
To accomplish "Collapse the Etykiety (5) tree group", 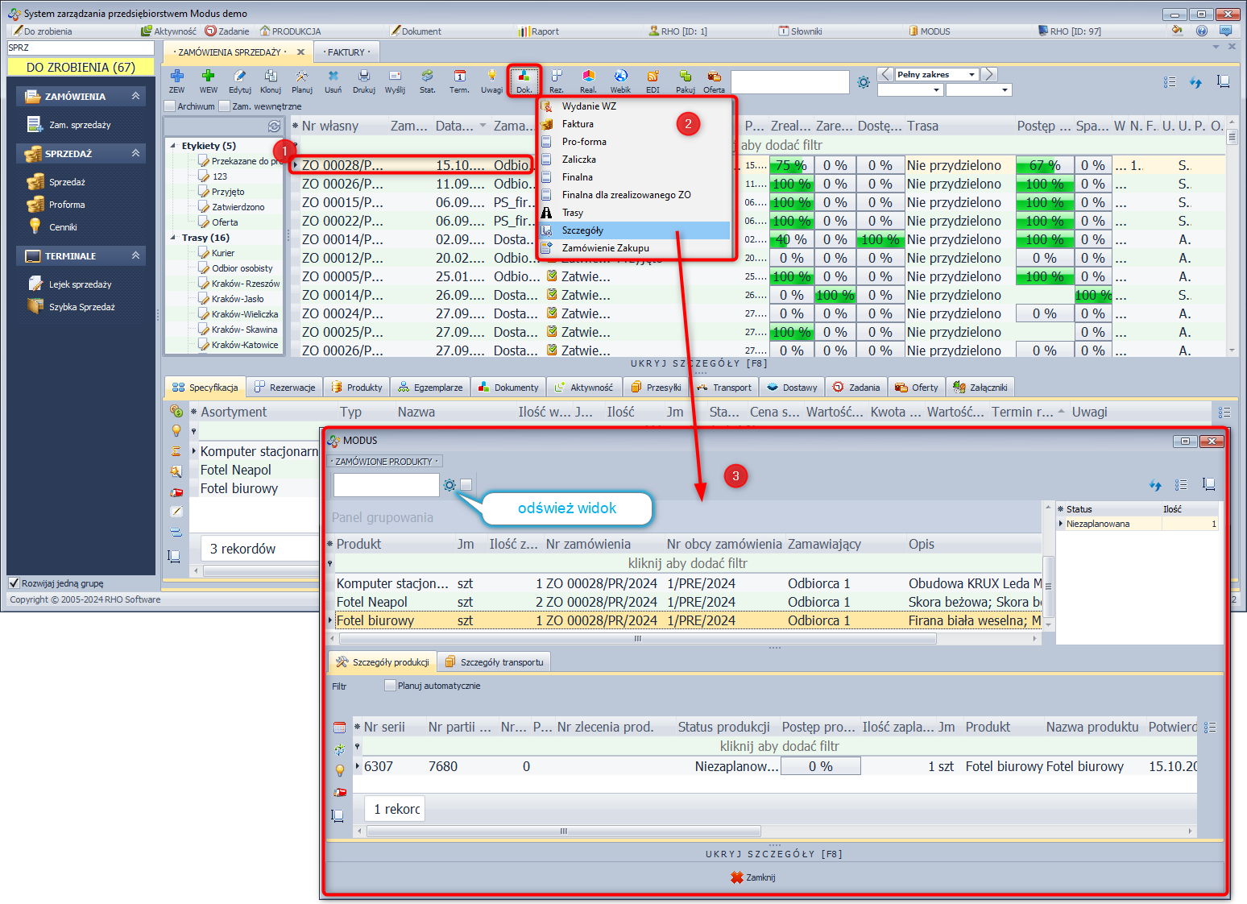I will (x=173, y=146).
